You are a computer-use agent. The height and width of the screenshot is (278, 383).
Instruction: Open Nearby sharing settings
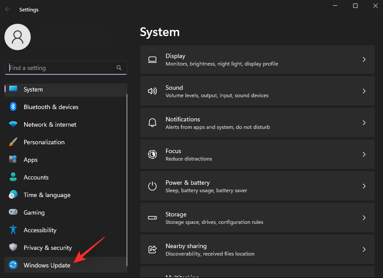[257, 249]
